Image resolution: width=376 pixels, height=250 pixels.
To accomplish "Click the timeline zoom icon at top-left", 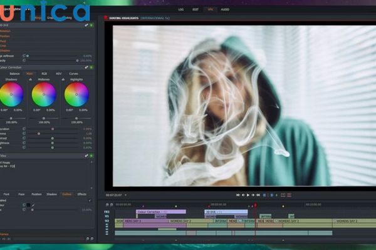I will click(107, 204).
